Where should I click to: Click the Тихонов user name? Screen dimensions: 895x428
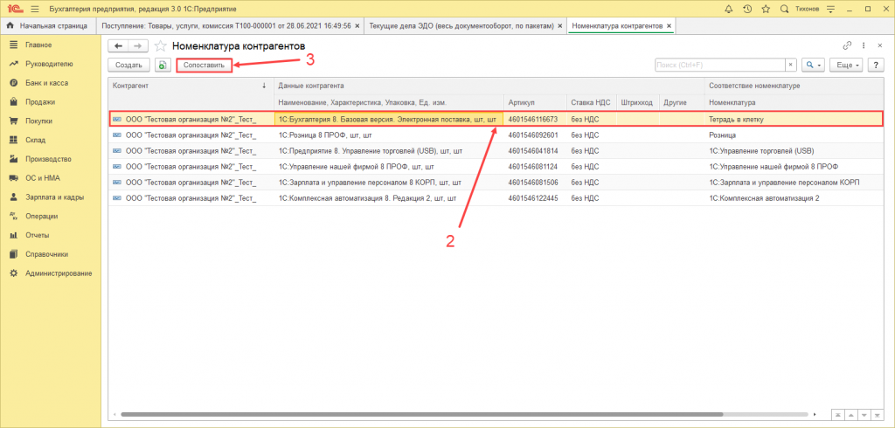pos(807,9)
